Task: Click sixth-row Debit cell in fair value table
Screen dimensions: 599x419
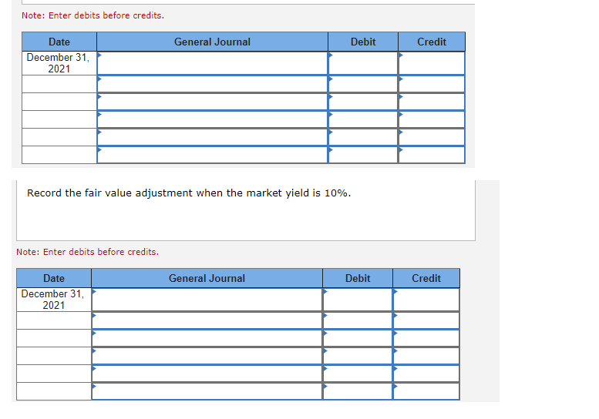Action: (358, 391)
